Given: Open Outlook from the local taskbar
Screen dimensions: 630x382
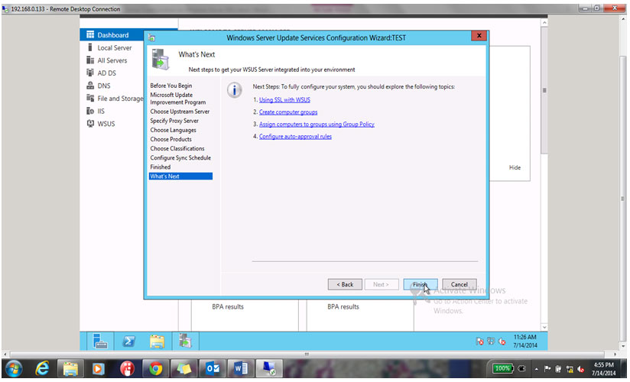Looking at the screenshot, I should coord(213,368).
